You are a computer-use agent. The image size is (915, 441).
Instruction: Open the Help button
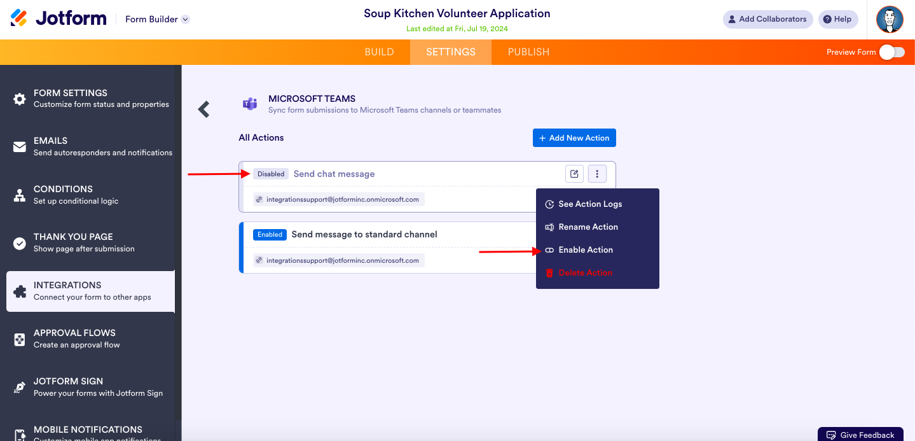click(837, 19)
